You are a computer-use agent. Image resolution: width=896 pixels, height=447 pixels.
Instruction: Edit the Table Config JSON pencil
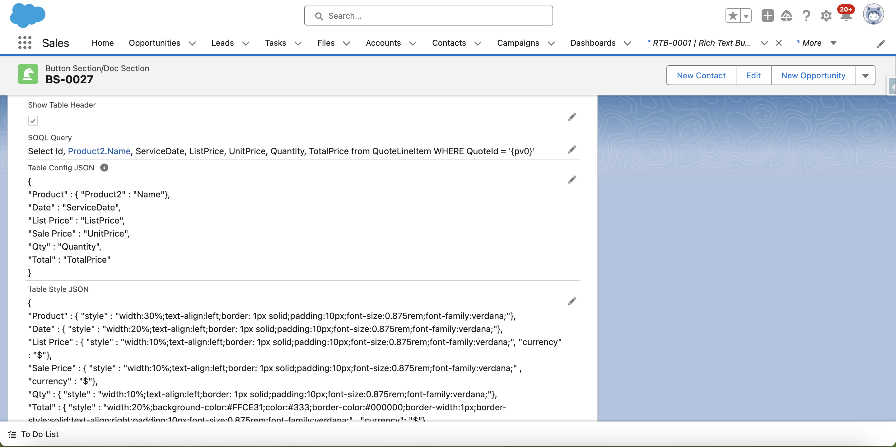pyautogui.click(x=572, y=180)
